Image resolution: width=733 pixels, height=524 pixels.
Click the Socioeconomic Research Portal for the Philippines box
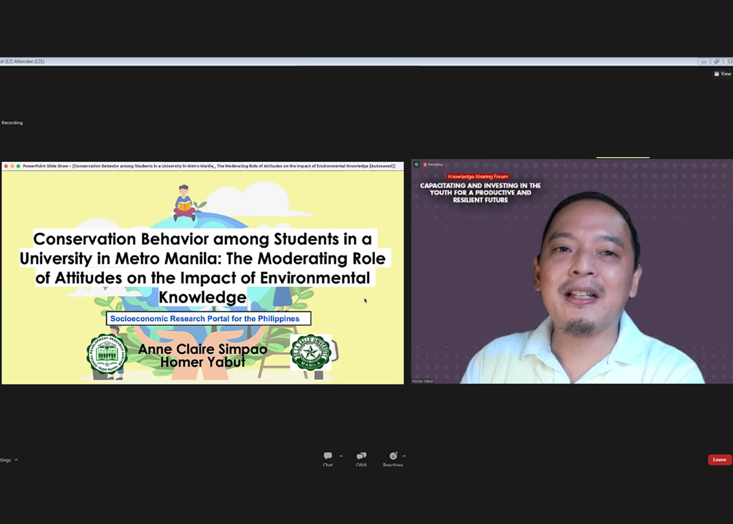pyautogui.click(x=208, y=319)
